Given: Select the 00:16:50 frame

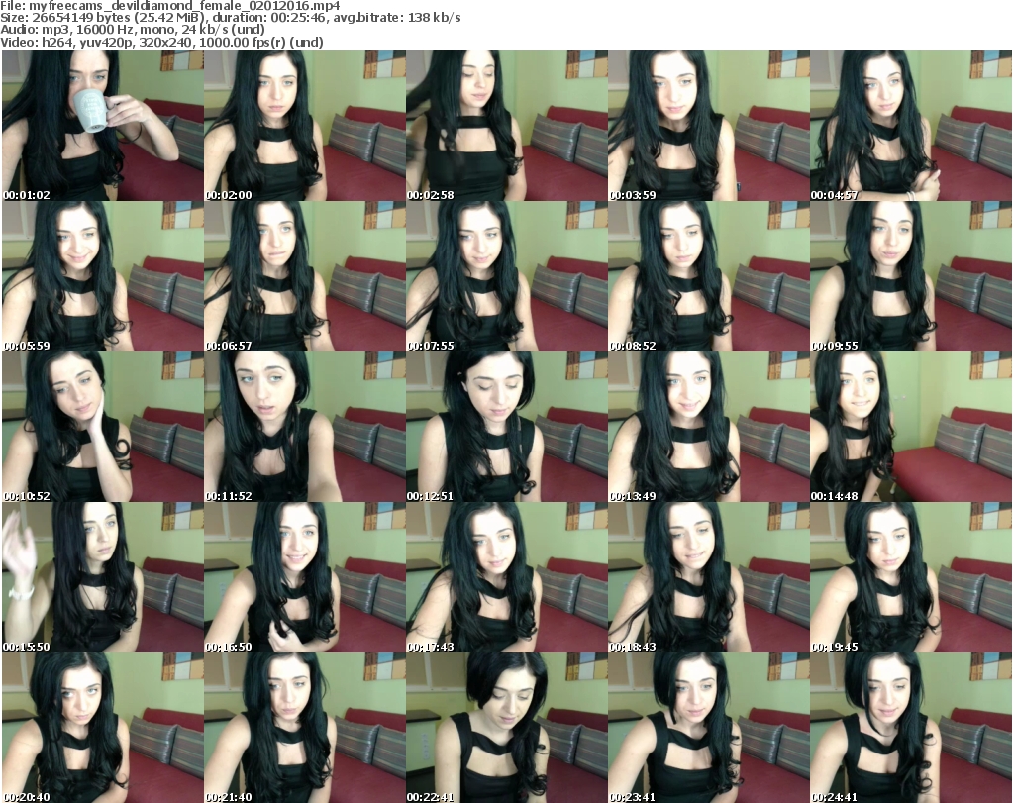Looking at the screenshot, I should coord(305,578).
